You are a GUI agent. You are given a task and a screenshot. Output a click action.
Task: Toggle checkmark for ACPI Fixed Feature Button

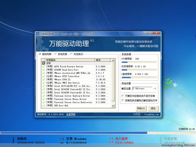click(x=43, y=66)
